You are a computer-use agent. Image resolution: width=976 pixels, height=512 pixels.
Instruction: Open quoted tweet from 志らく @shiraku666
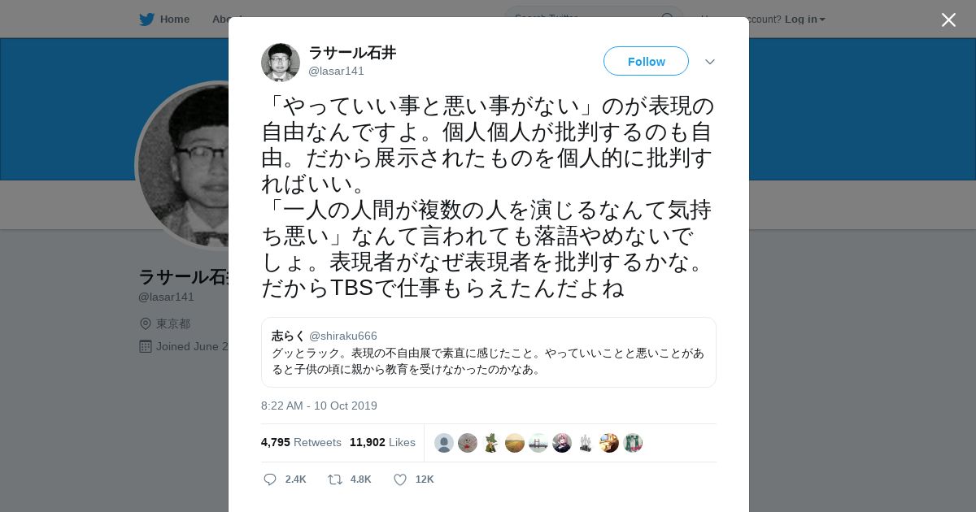point(489,352)
